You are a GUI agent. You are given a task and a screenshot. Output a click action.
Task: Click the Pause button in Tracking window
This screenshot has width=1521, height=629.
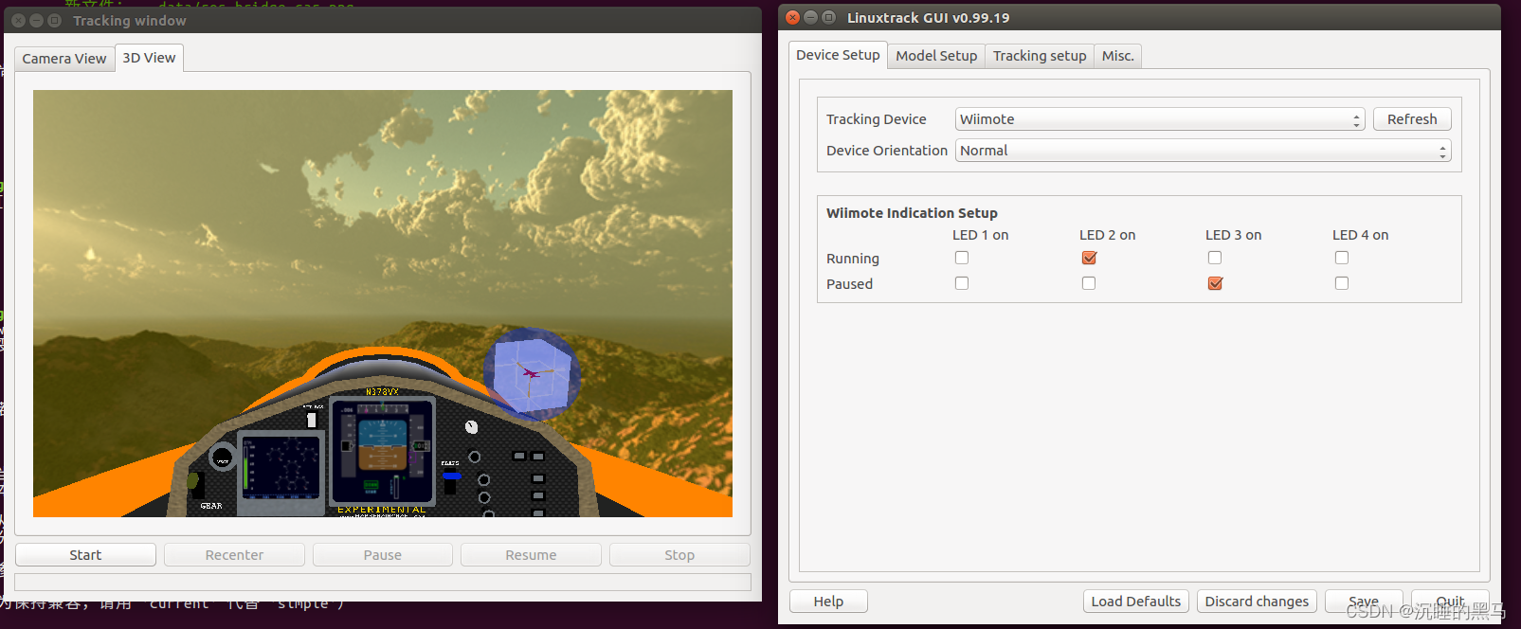click(x=383, y=555)
